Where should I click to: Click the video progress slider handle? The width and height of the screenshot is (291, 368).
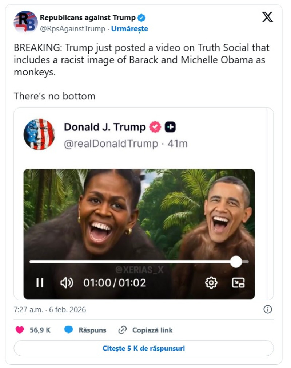236,262
